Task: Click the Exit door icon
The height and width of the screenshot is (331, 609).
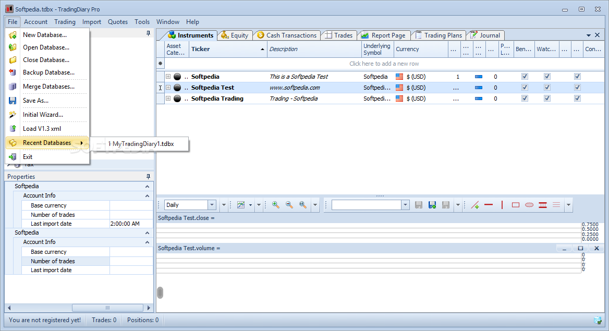Action: coord(13,157)
